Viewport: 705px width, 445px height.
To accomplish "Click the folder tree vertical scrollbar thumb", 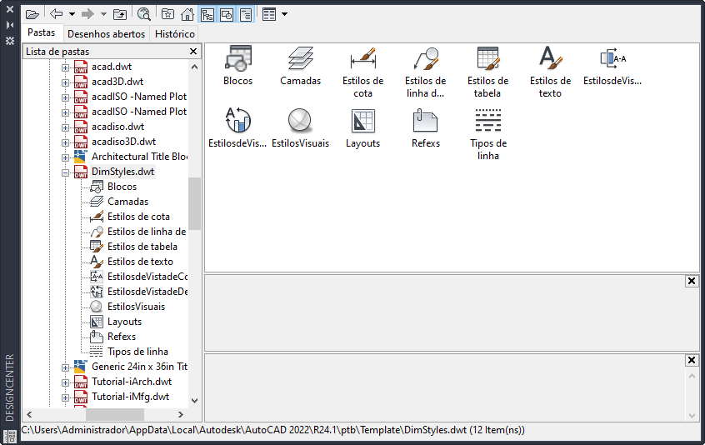I will pyautogui.click(x=194, y=203).
